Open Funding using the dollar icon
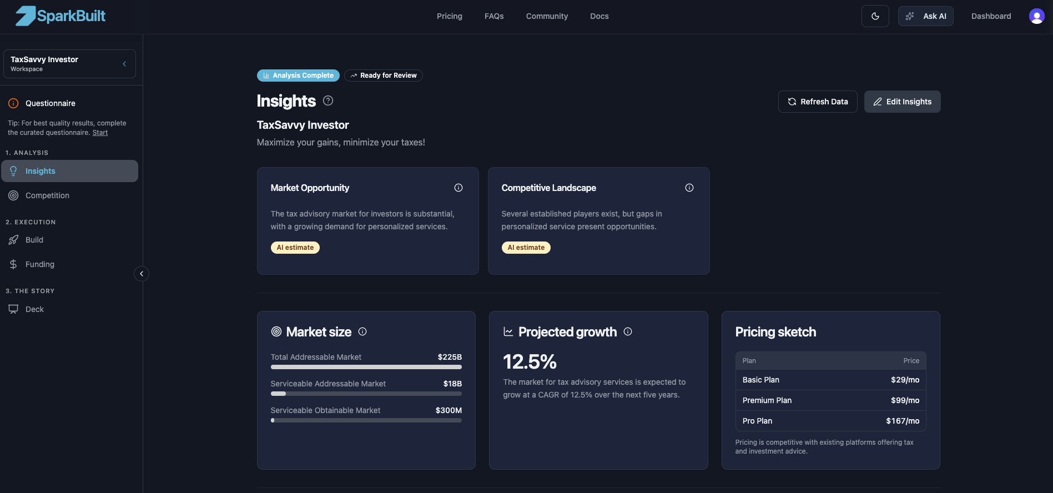The width and height of the screenshot is (1053, 493). (x=13, y=264)
